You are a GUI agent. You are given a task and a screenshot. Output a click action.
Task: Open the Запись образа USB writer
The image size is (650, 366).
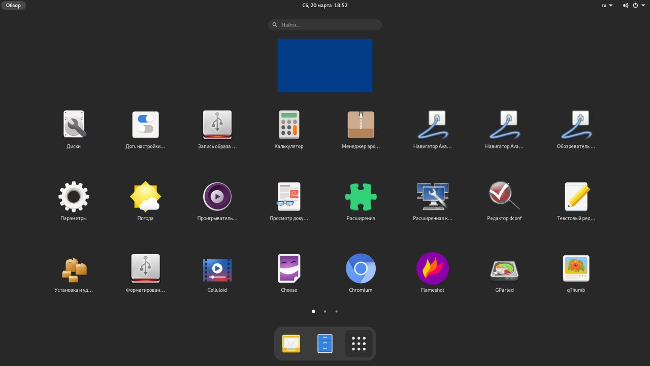(217, 125)
